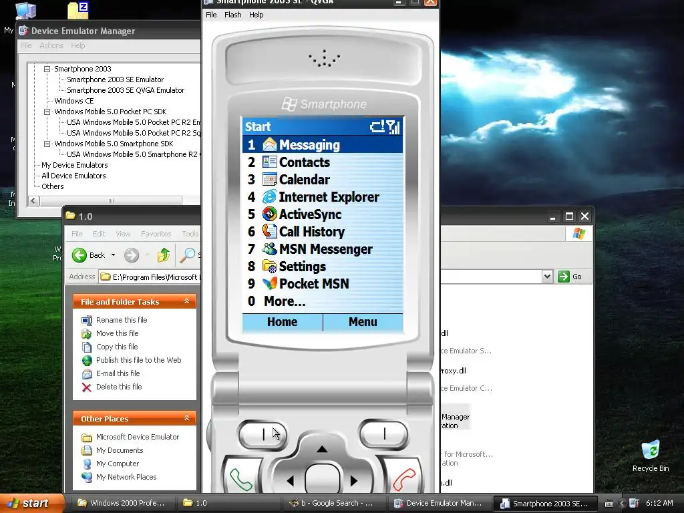684x513 pixels.
Task: Click the Back arrow icon in the 1.0 Explorer
Action: tap(79, 255)
